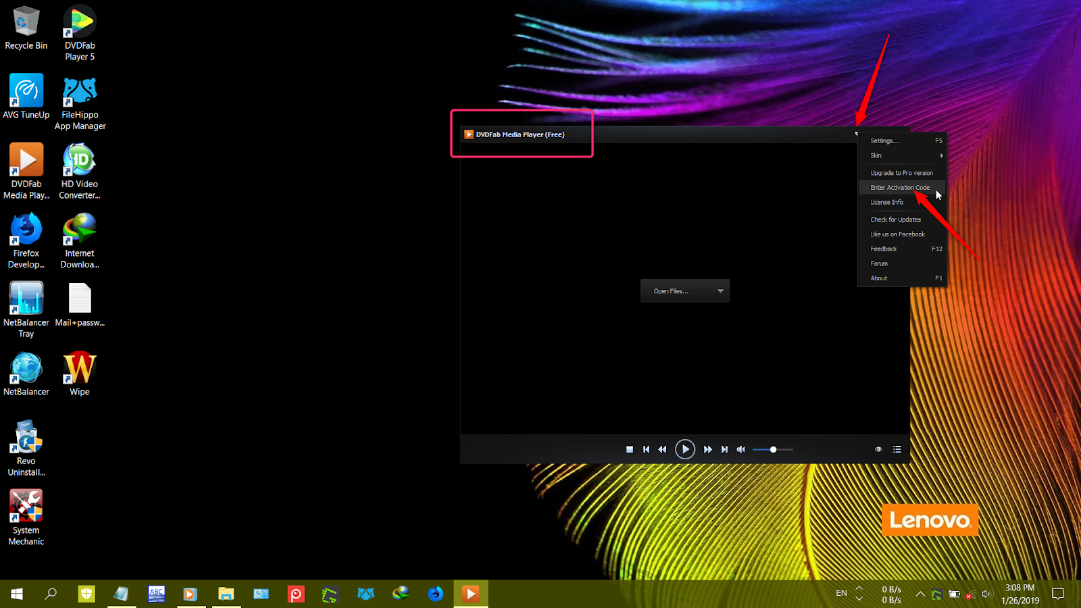Select Internet Download Manager desktop icon
1081x608 pixels.
click(x=80, y=240)
